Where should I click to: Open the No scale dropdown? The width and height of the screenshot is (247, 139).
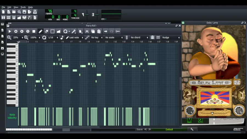[114, 38]
